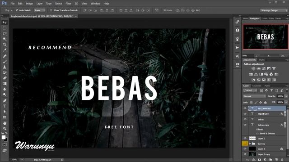Open the Window menu
The height and width of the screenshot is (162, 289).
coord(95,4)
